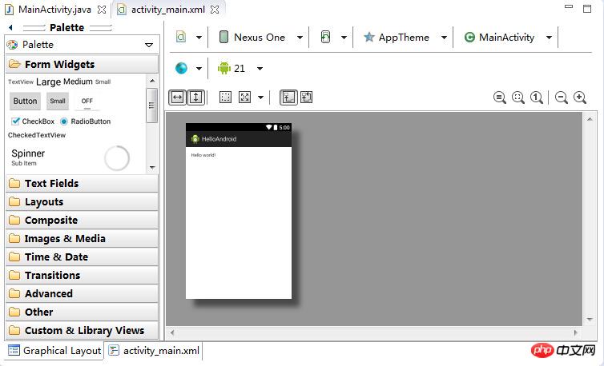Click the layout params copy icon

[307, 97]
